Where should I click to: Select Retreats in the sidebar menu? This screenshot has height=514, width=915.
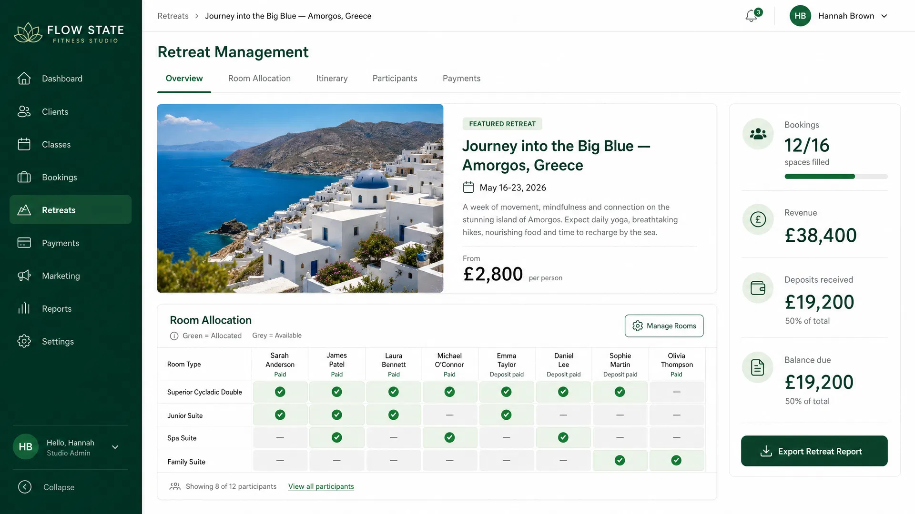71,210
